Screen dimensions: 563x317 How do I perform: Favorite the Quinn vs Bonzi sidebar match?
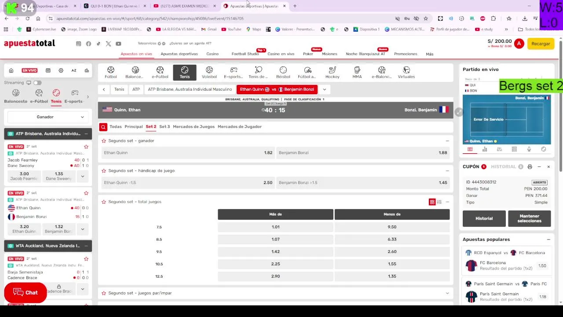pyautogui.click(x=86, y=193)
